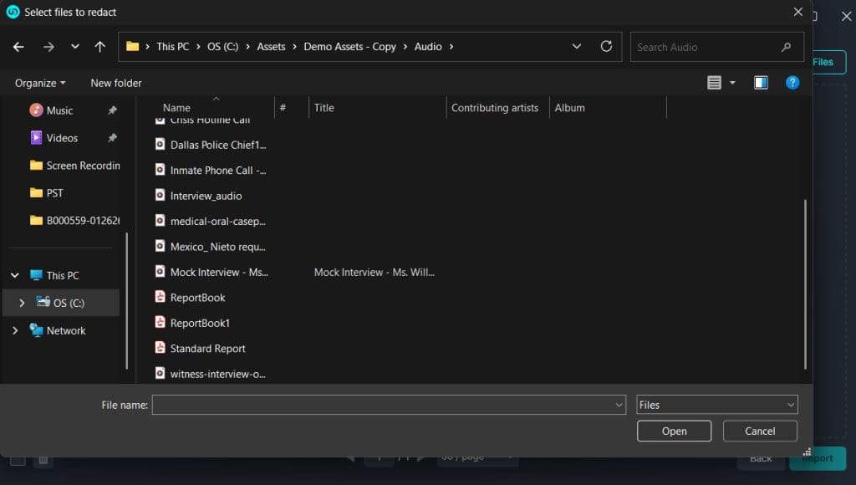Click the Up one level arrow
The width and height of the screenshot is (856, 485).
point(99,47)
